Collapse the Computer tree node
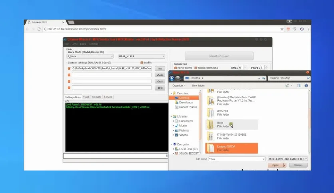 coord(171,144)
